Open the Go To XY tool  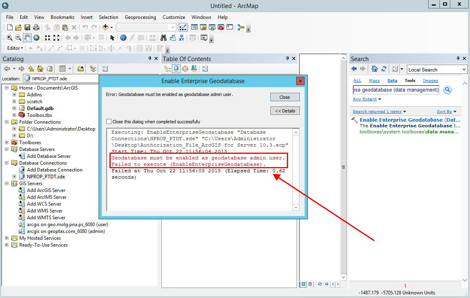pyautogui.click(x=181, y=38)
